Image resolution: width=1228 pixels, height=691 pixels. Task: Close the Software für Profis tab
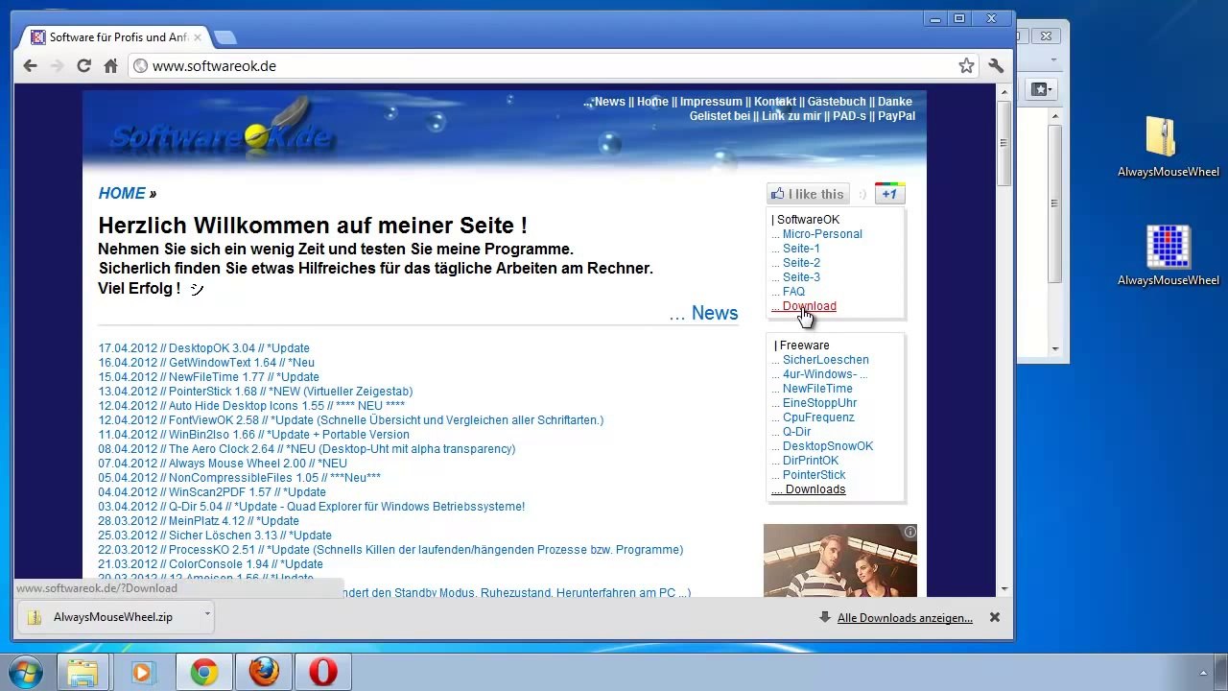pyautogui.click(x=198, y=37)
